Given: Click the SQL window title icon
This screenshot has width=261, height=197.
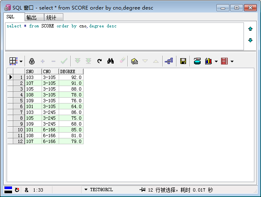Looking at the screenshot, I should tap(7, 7).
